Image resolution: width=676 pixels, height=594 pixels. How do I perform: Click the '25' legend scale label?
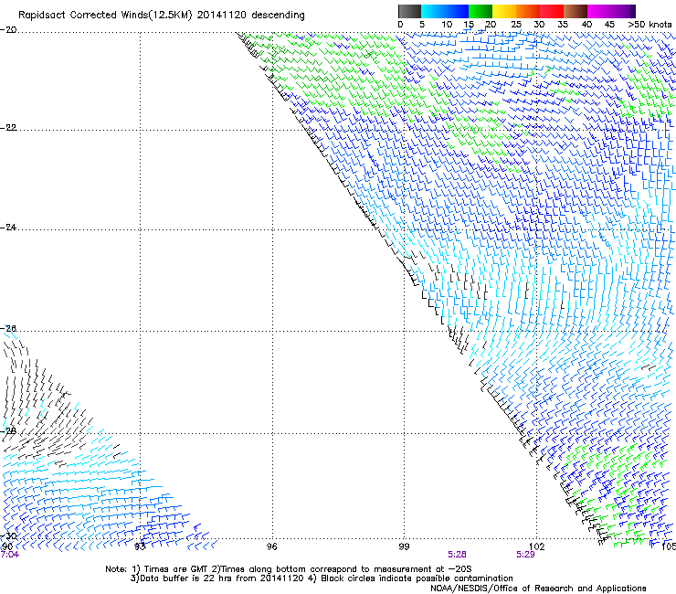tap(516, 25)
